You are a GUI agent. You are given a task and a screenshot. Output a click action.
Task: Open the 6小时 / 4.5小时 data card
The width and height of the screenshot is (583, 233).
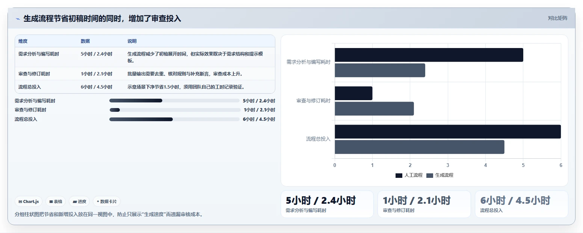(521, 204)
